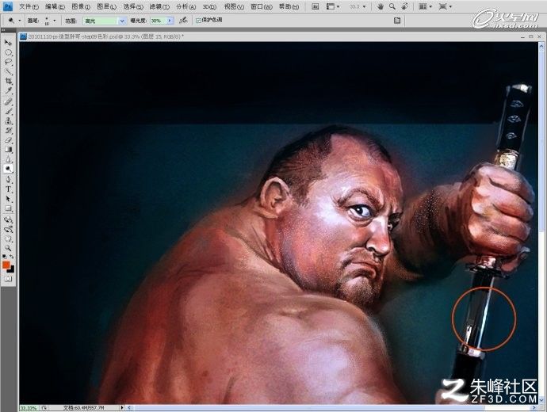Select the 3D Orbit camera tool
This screenshot has width=547, height=412.
[x=9, y=229]
